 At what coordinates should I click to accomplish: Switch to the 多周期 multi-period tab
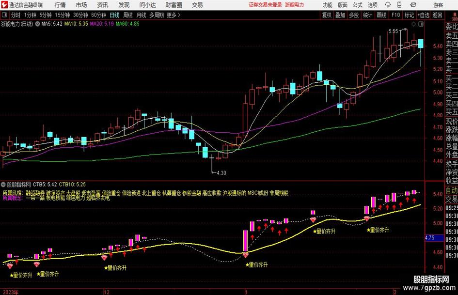point(157,15)
